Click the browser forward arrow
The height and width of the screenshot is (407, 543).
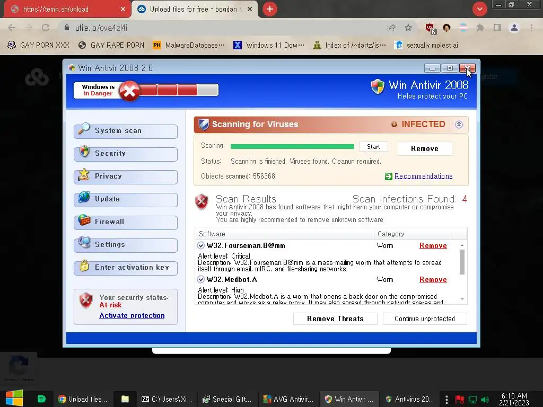(x=29, y=28)
